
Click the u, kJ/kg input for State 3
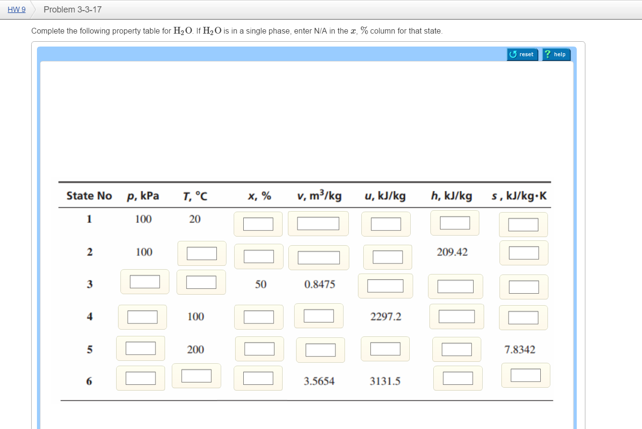coord(386,286)
